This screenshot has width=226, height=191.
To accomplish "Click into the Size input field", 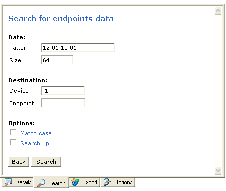I will click(x=57, y=60).
